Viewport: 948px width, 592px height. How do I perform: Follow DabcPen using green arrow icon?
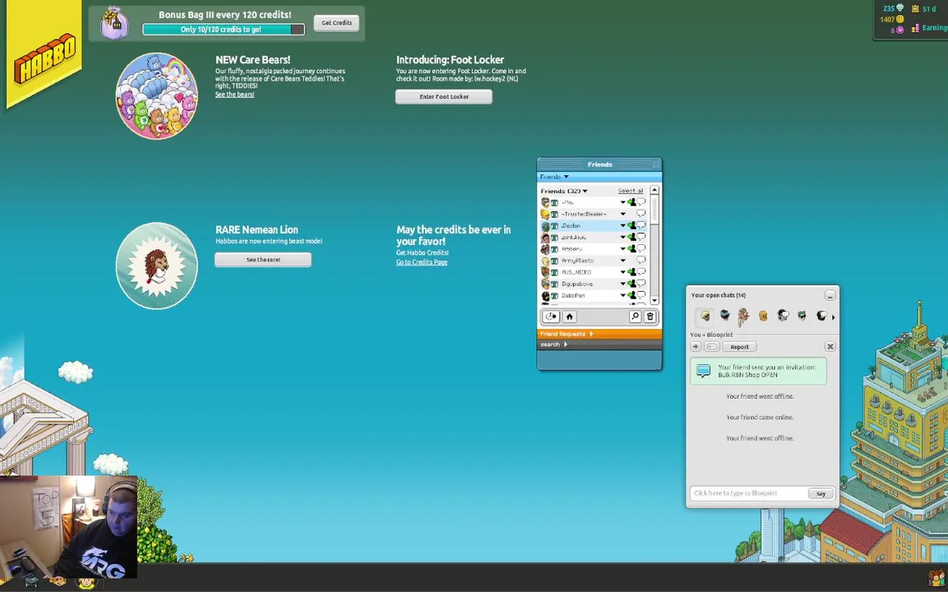point(631,295)
